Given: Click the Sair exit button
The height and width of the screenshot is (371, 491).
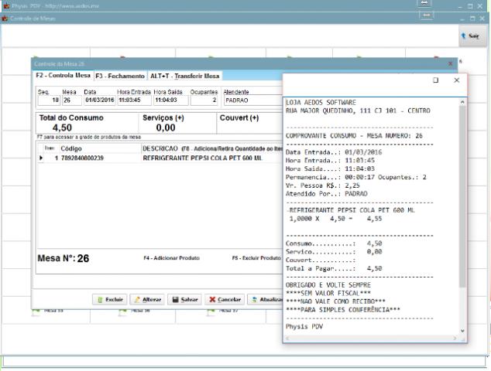Looking at the screenshot, I should coord(473,36).
